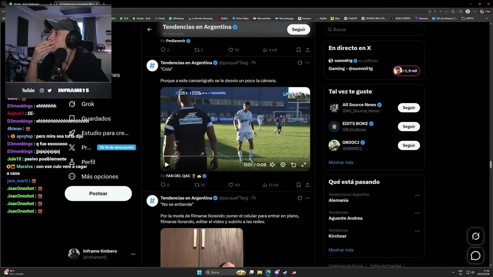Toggle picture-in-picture on the video

point(293,165)
